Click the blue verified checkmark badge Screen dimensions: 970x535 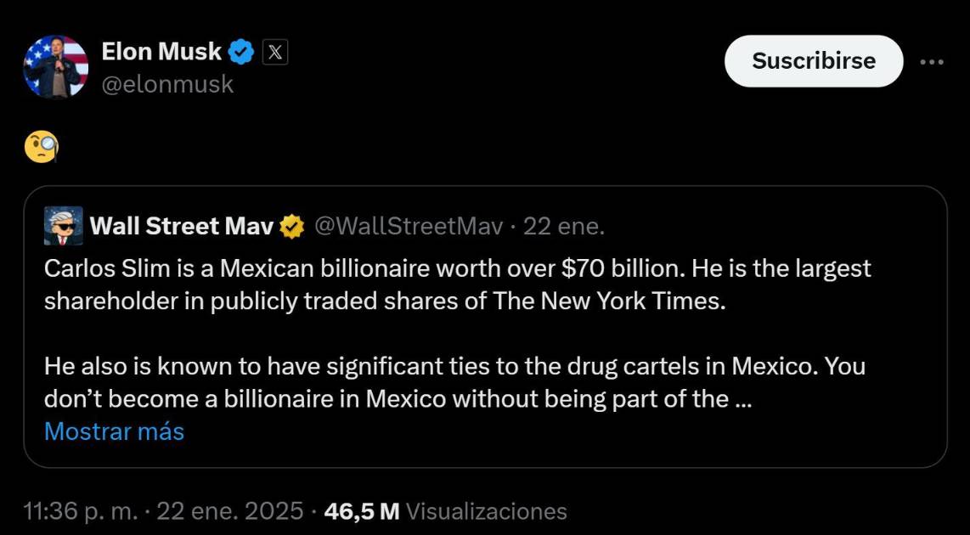242,53
